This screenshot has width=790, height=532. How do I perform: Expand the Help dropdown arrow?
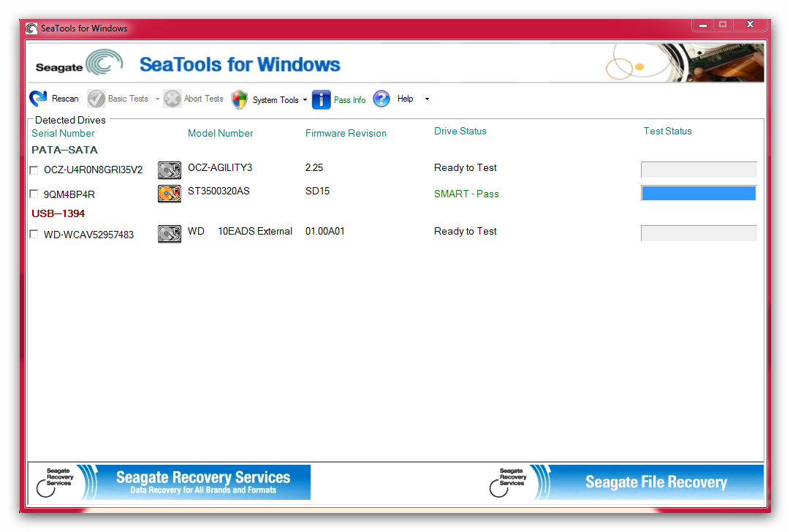pyautogui.click(x=427, y=99)
